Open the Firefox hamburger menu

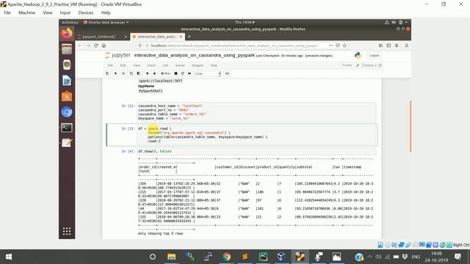406,45
